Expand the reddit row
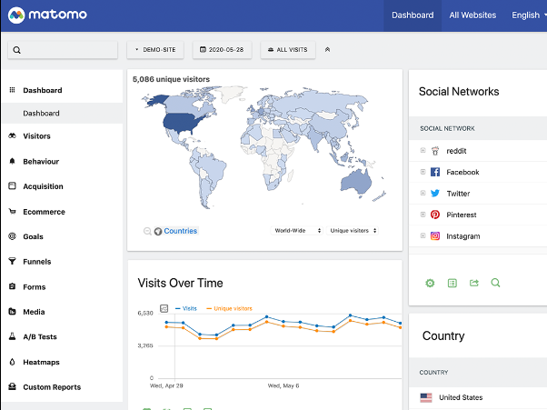This screenshot has height=410, width=547. pyautogui.click(x=423, y=151)
